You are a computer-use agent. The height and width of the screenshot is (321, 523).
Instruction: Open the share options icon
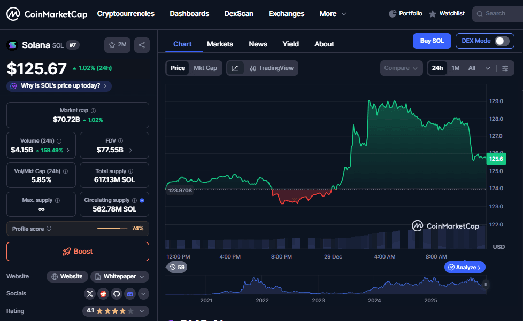click(142, 45)
